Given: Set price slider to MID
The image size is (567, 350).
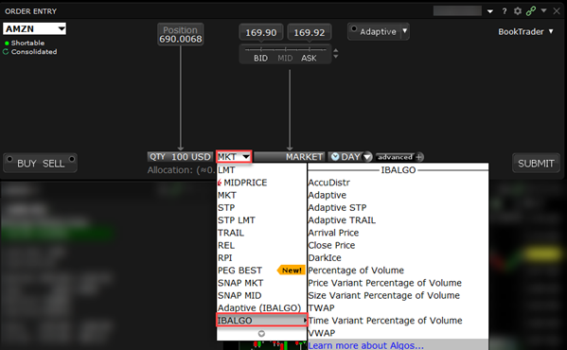Looking at the screenshot, I should coord(285,58).
